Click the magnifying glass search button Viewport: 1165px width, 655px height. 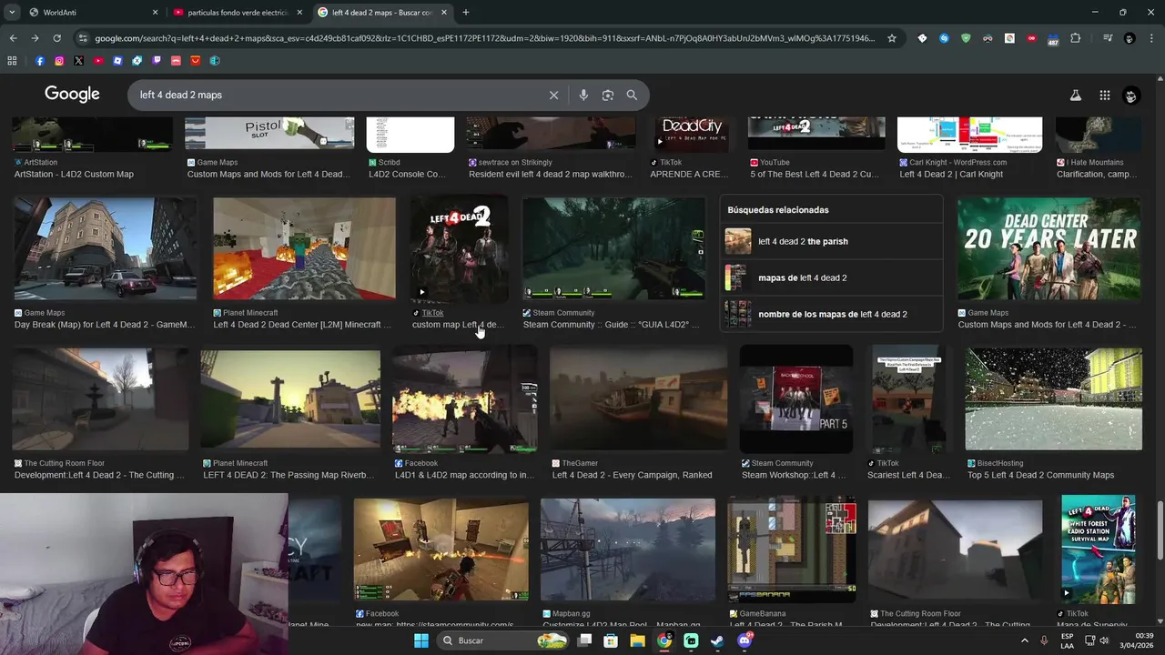632,95
